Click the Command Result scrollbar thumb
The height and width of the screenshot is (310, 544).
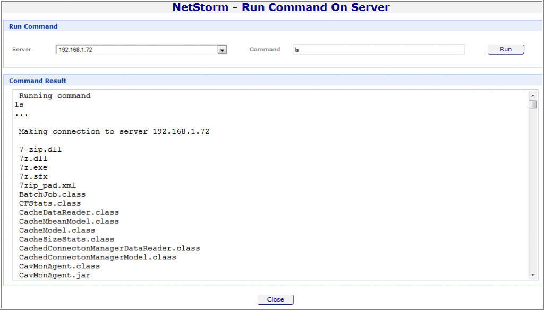[532, 104]
